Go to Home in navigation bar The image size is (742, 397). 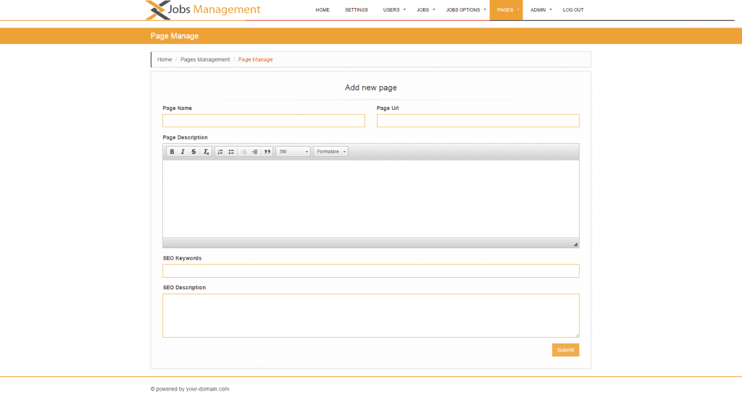point(322,10)
